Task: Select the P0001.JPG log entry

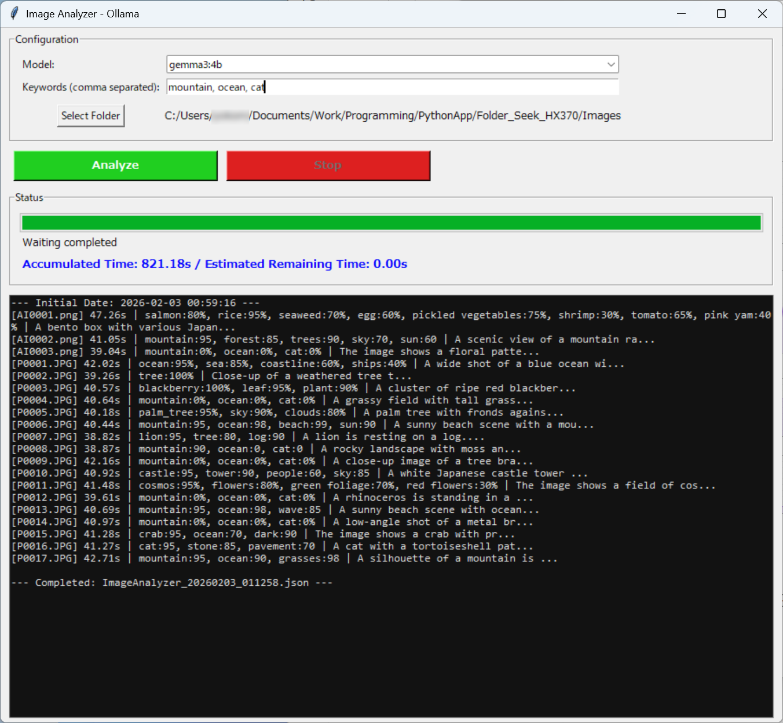Action: click(x=318, y=364)
